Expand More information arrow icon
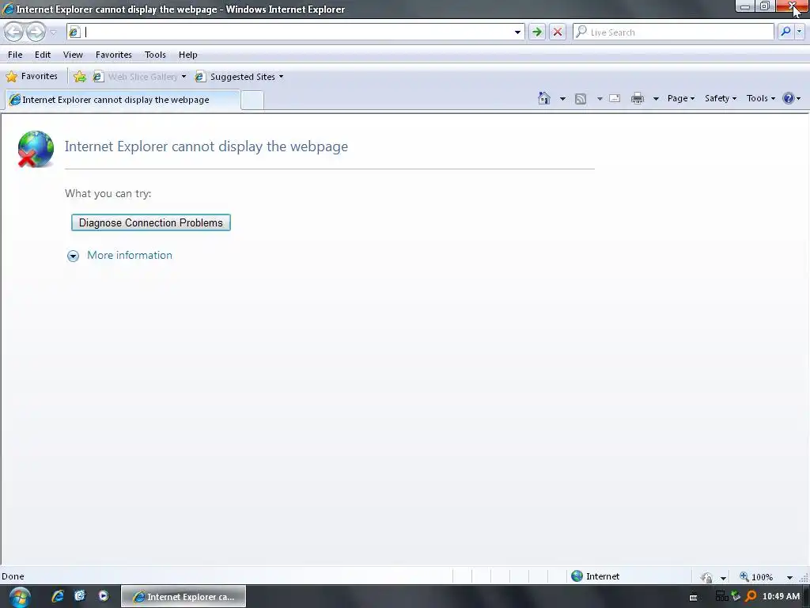Image resolution: width=810 pixels, height=608 pixels. (73, 256)
